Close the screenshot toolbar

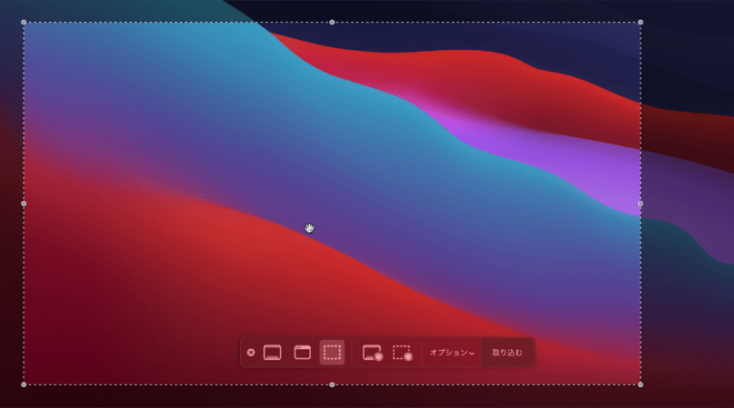tap(251, 353)
